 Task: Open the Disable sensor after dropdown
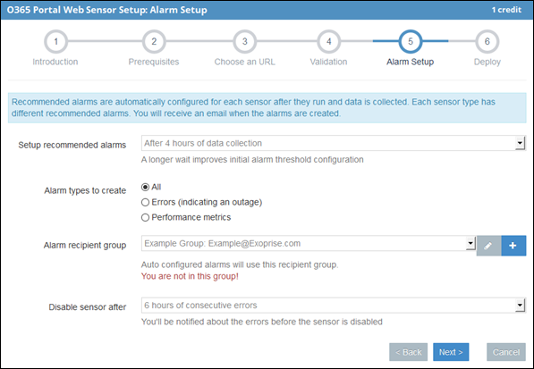pyautogui.click(x=334, y=305)
